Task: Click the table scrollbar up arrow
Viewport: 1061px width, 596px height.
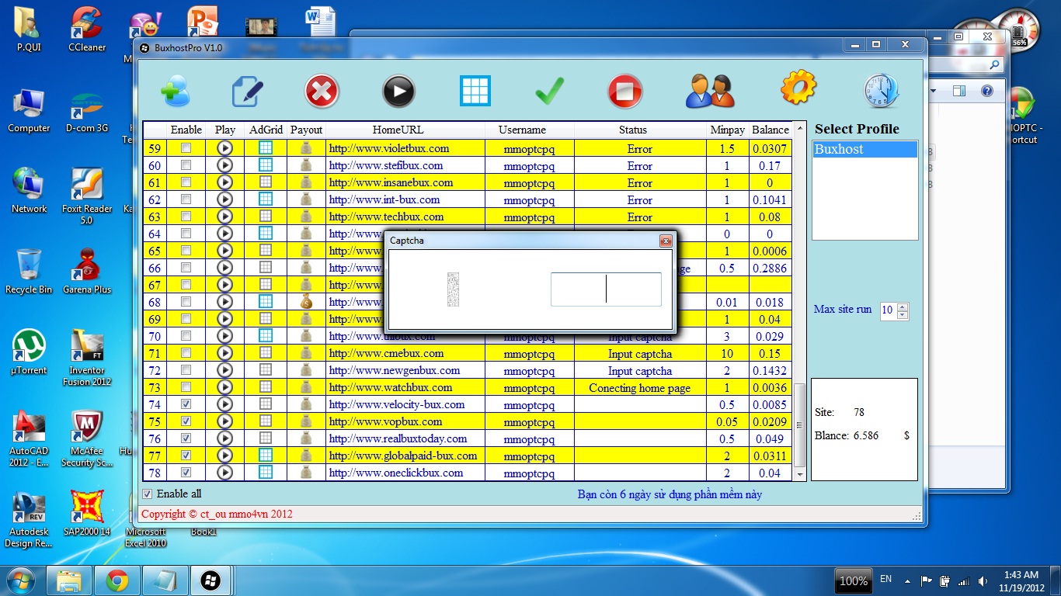Action: (801, 128)
